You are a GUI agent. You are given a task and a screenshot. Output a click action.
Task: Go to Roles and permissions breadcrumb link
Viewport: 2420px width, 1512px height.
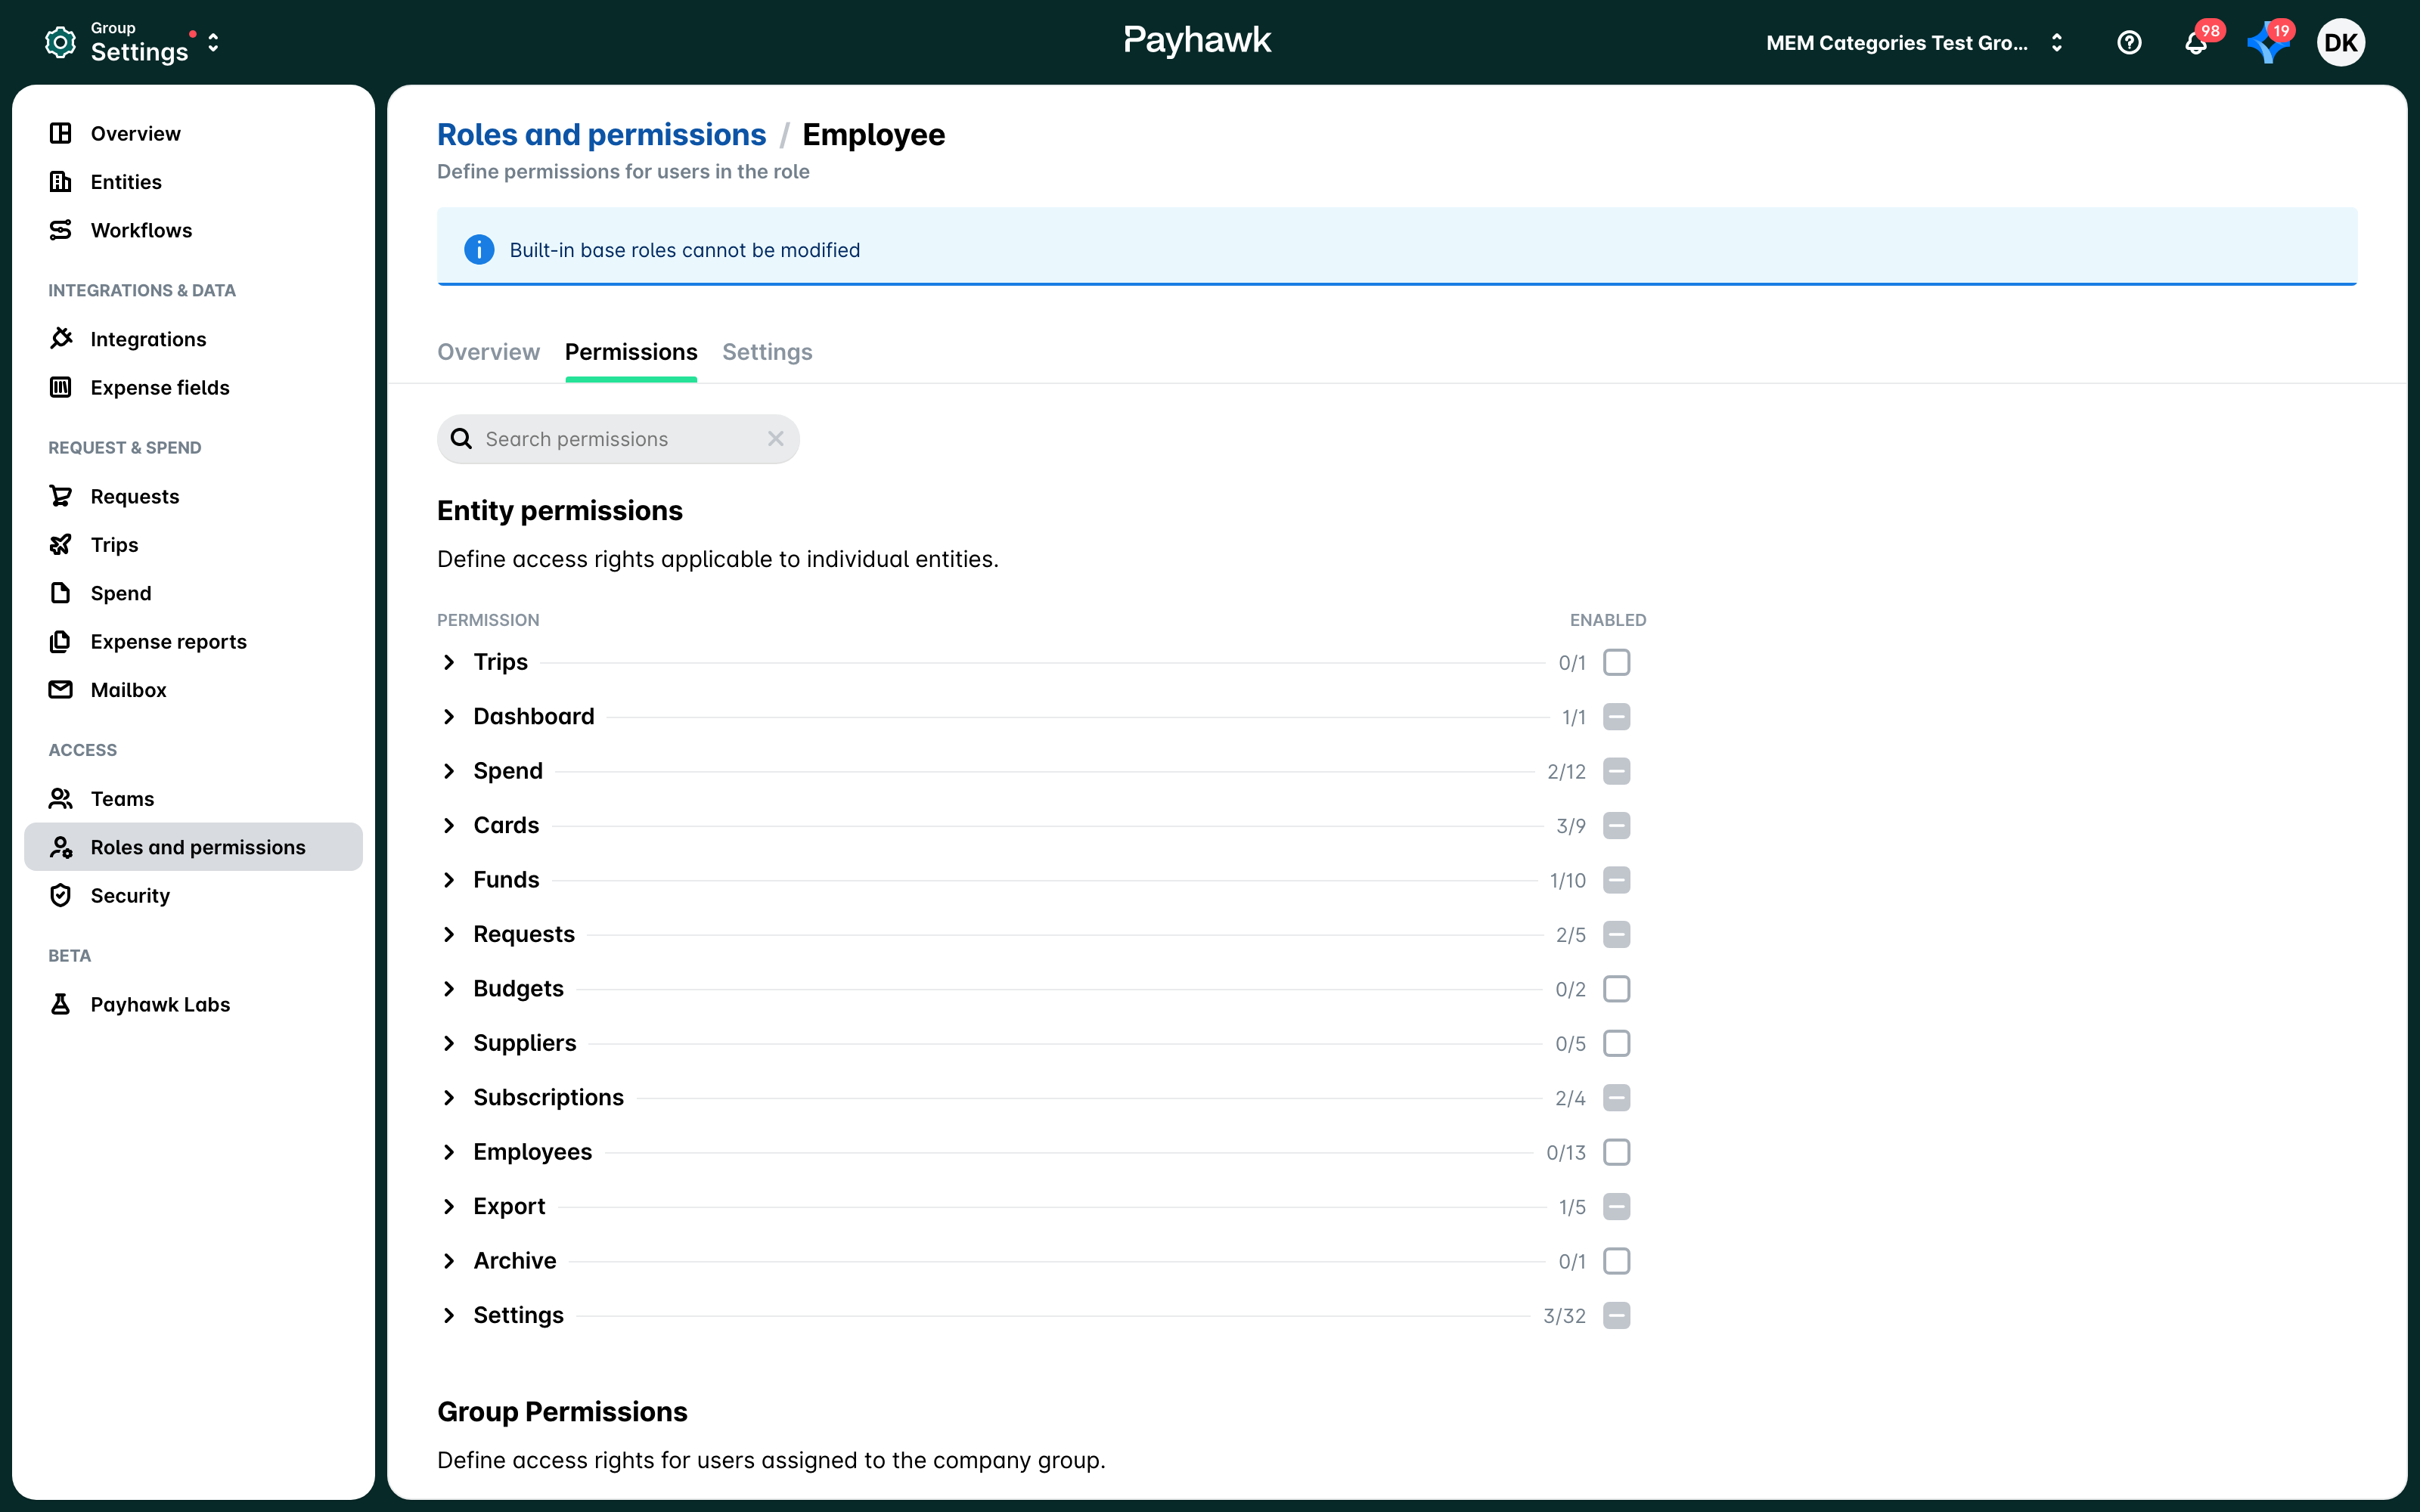601,134
